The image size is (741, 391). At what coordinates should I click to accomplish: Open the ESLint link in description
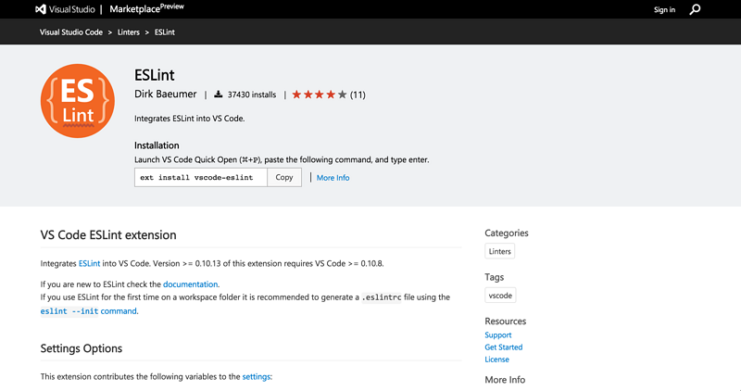click(x=89, y=264)
